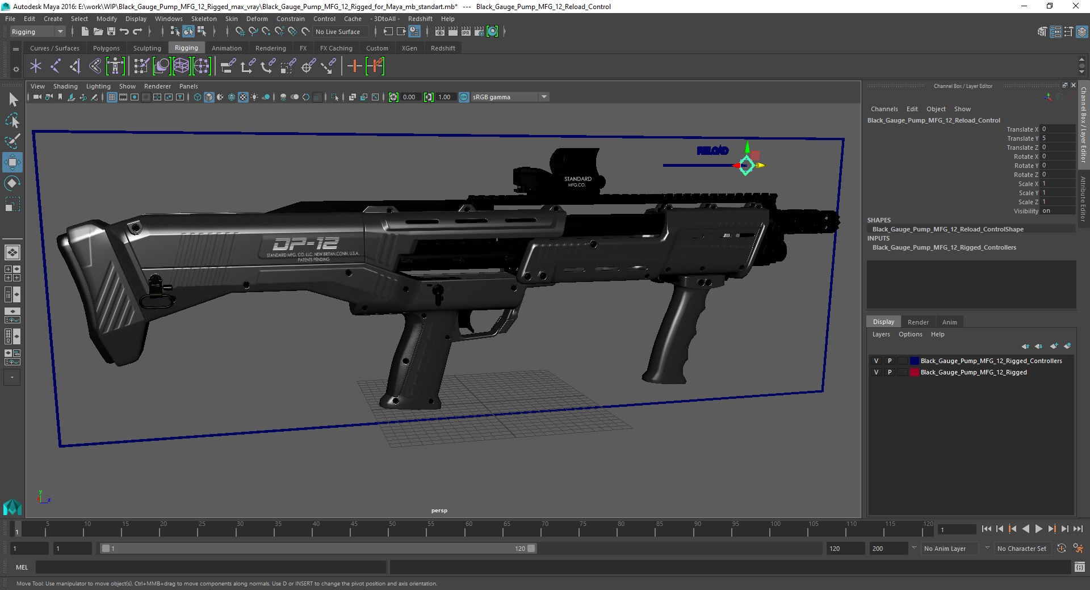This screenshot has width=1090, height=590.
Task: Toggle auto keyframe button
Action: click(1062, 549)
